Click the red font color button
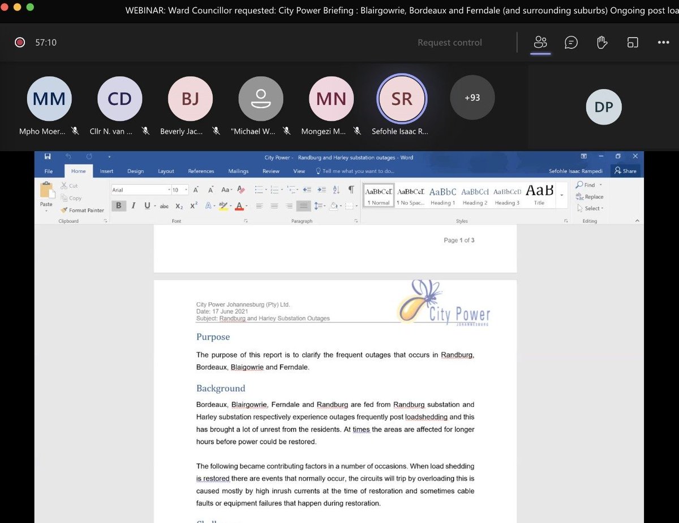The width and height of the screenshot is (679, 523). click(240, 206)
